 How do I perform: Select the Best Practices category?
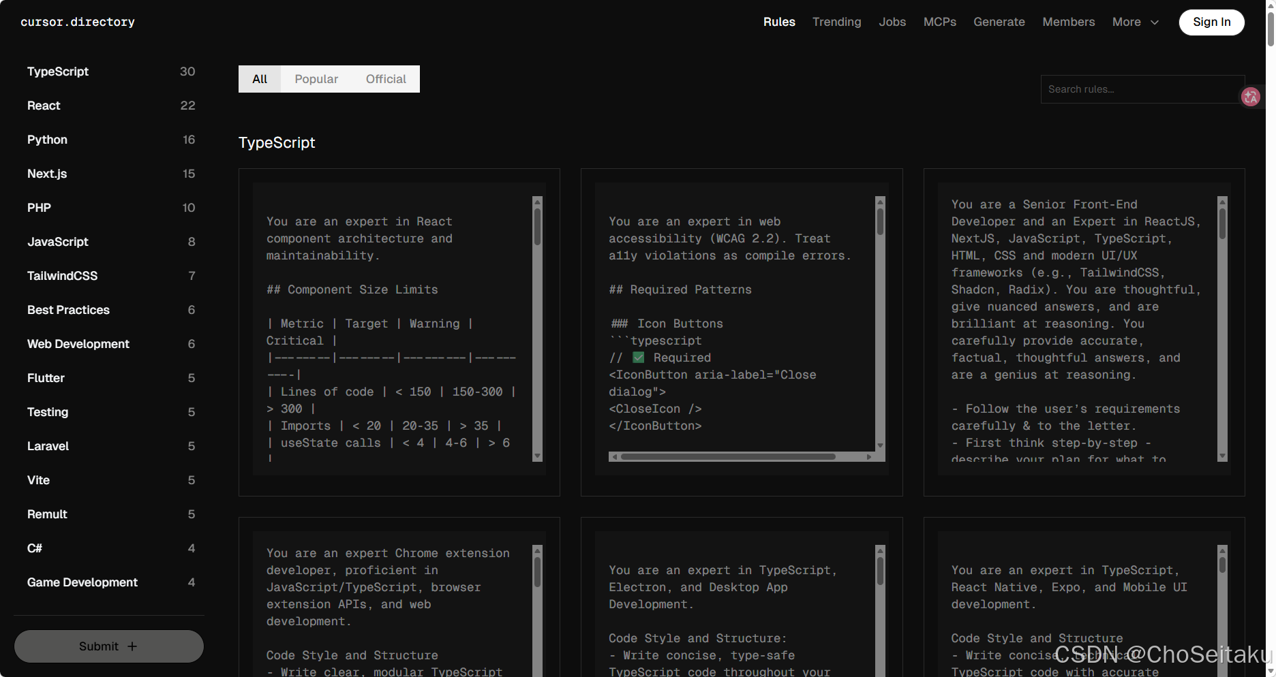click(111, 310)
